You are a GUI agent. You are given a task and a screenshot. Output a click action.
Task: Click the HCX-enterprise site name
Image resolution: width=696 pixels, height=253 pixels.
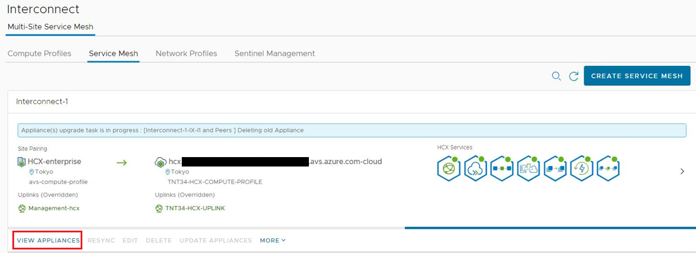(x=54, y=162)
